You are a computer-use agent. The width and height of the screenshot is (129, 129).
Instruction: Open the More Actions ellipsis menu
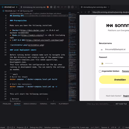(x=76, y=7)
